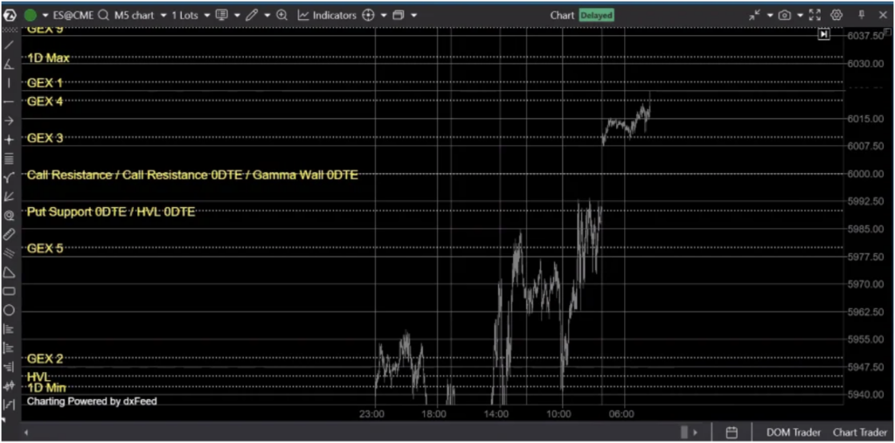This screenshot has width=895, height=443.
Task: Click the 'Put Support 0DTE / HVL 0DTE' label
Action: 111,211
